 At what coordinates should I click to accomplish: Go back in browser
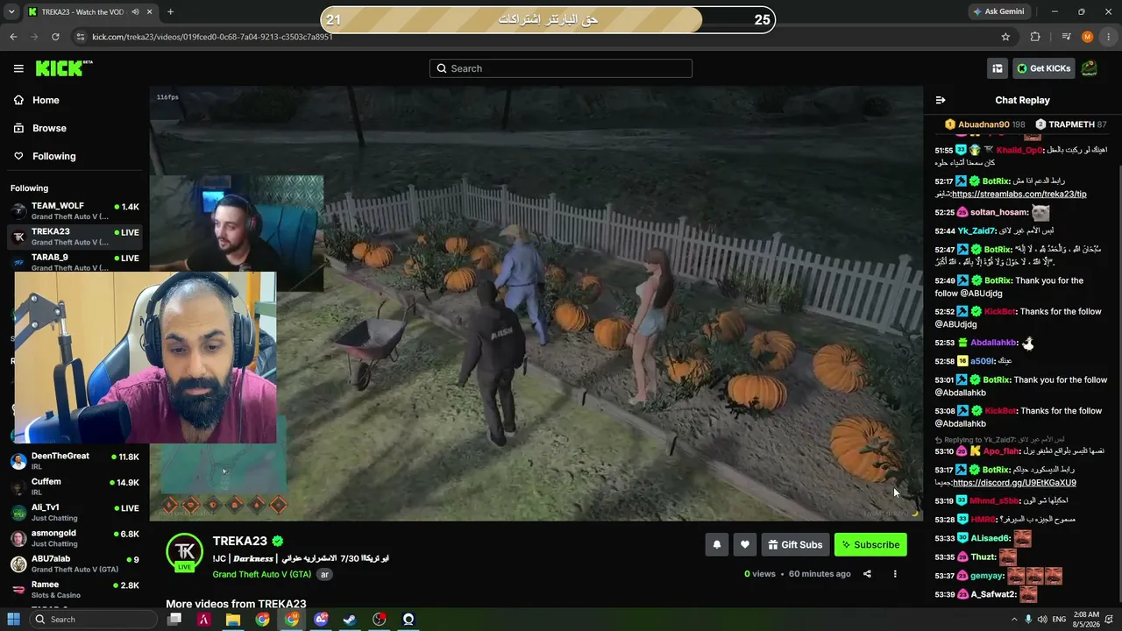[x=13, y=37]
